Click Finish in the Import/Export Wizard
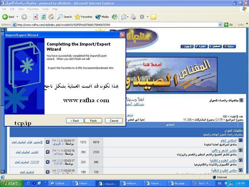This screenshot has height=187, width=249. click(x=93, y=121)
